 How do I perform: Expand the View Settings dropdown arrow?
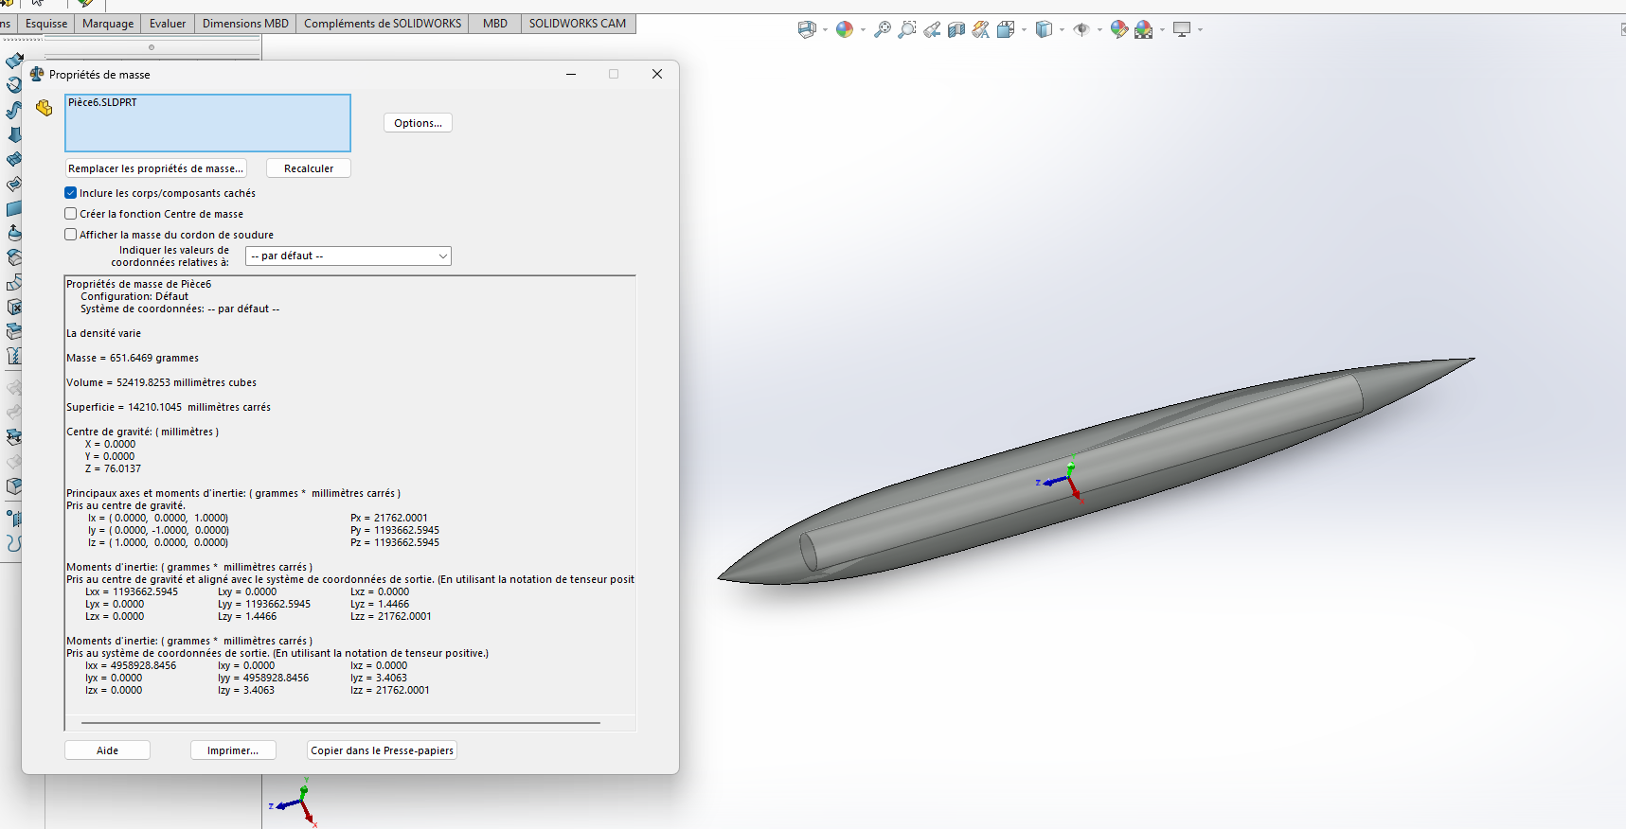point(1200,30)
